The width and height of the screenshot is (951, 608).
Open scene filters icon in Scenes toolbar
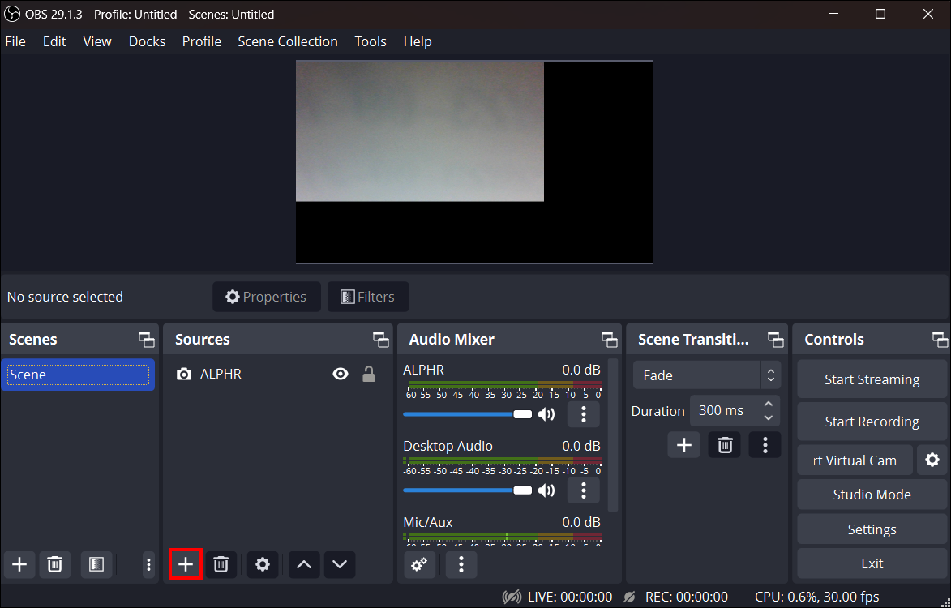(x=96, y=564)
